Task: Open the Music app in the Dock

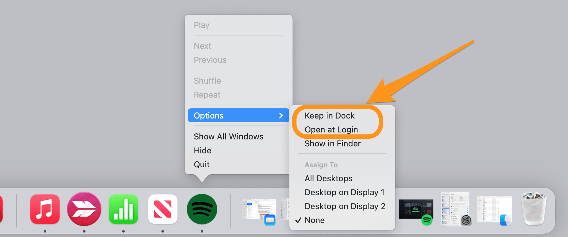Action: coord(45,209)
